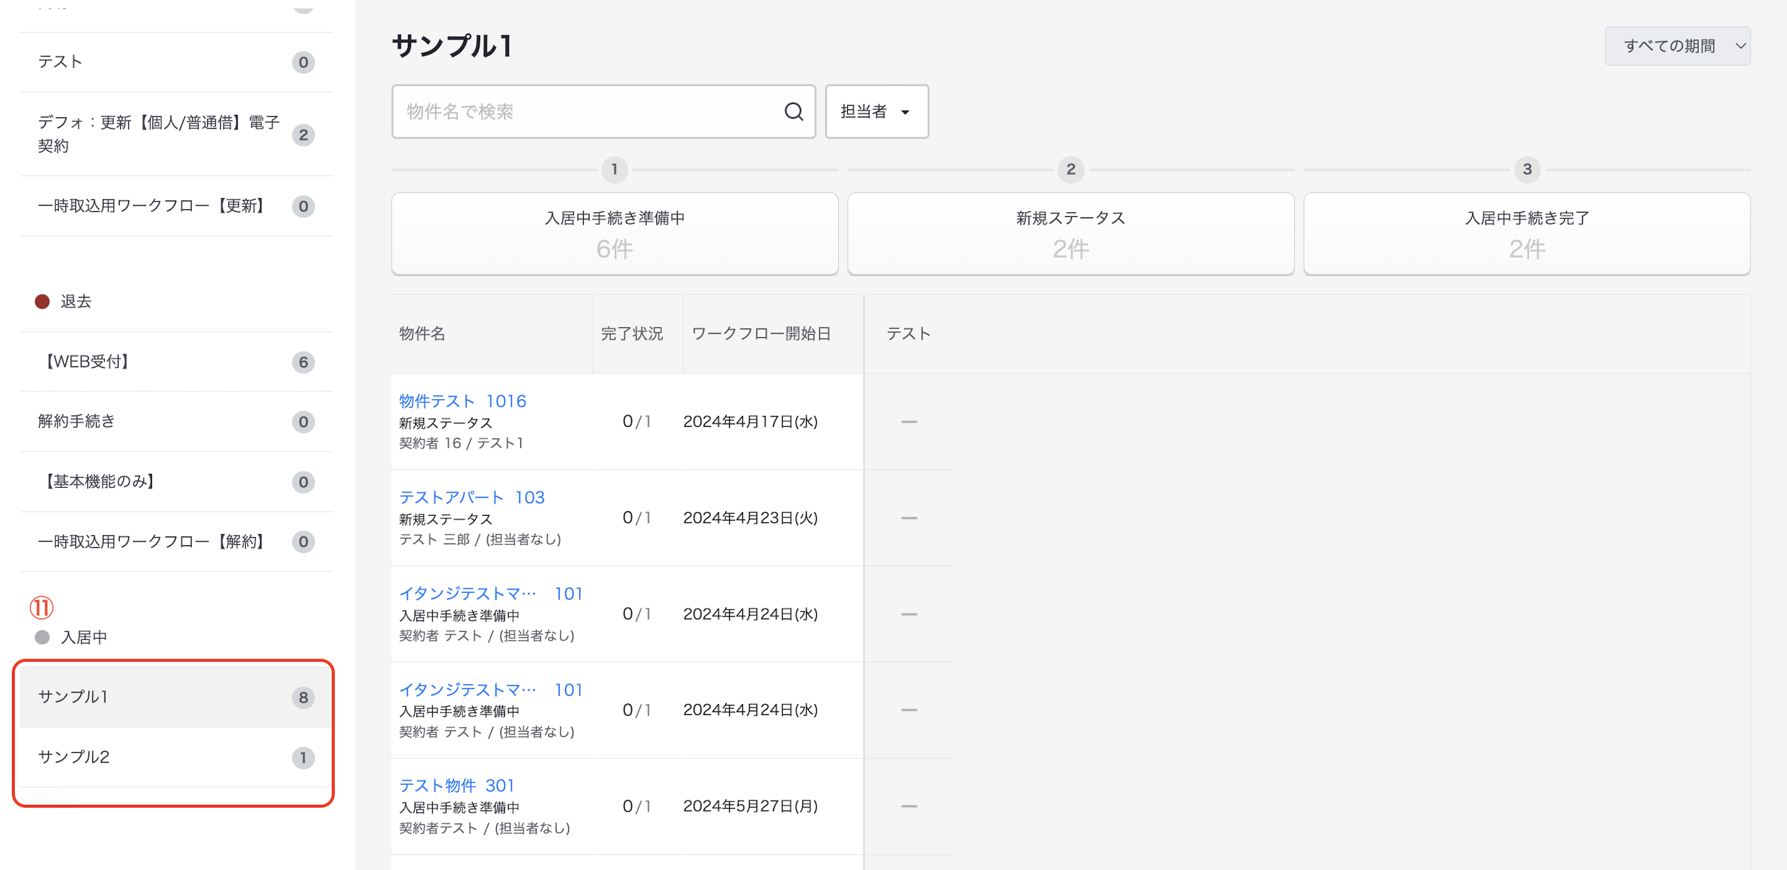1787x870 pixels.
Task: Select the 入居中手続き完了 2件 status card
Action: coord(1526,234)
